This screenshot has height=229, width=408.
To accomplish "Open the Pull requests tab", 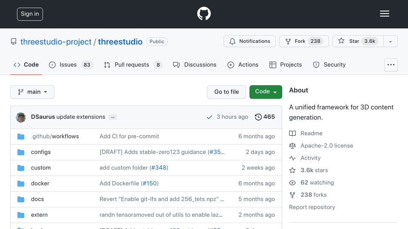I will [133, 64].
